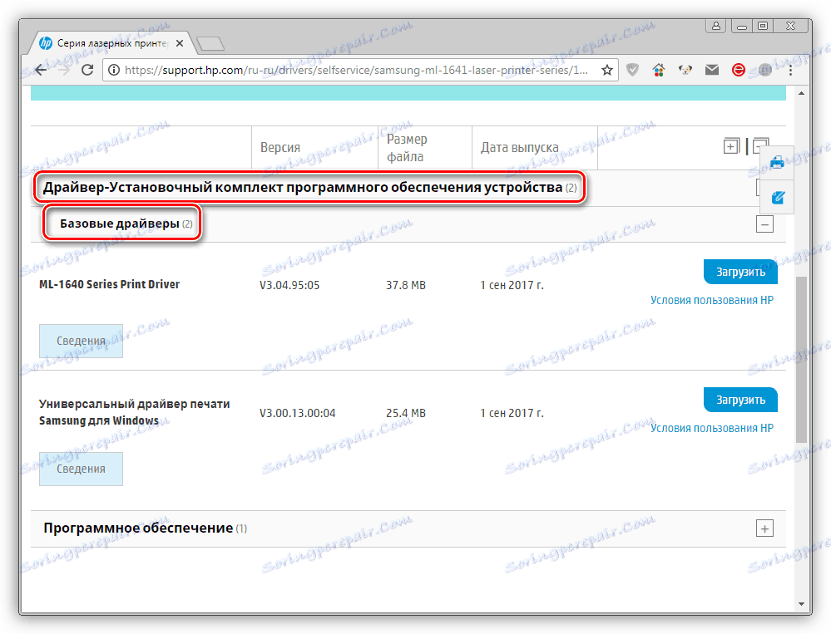This screenshot has height=634, width=831.
Task: Expand the Программное обеспечение section
Action: coord(764,528)
